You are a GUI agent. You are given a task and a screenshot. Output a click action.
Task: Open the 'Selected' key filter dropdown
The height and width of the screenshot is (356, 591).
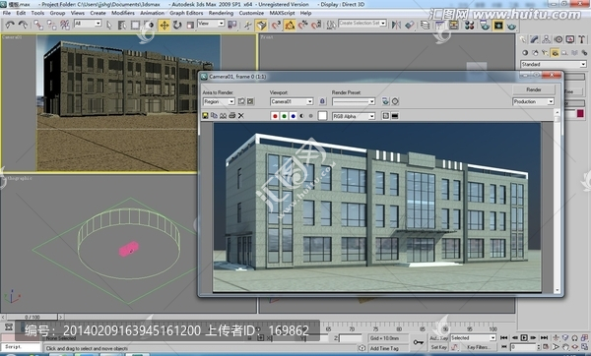[473, 338]
